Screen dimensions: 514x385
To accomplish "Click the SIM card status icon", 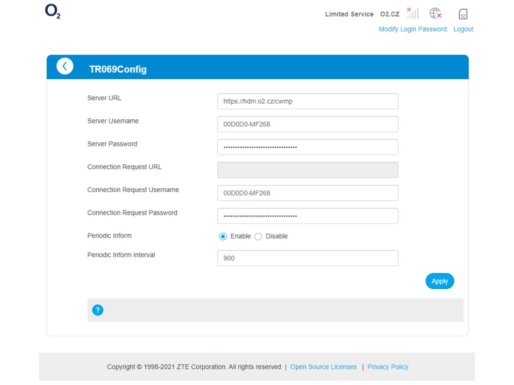I will pos(463,14).
